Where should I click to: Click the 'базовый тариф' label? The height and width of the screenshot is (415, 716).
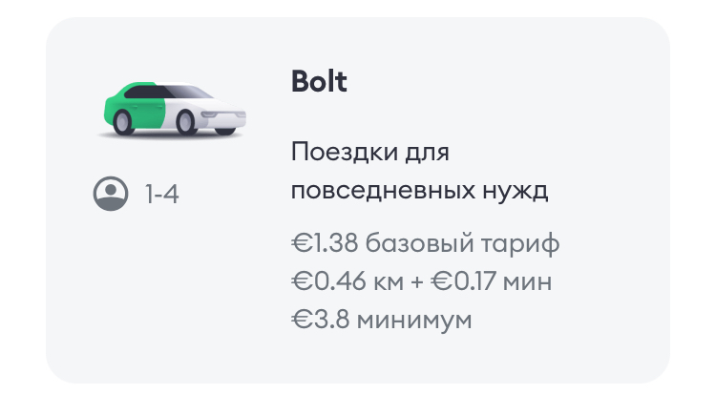coord(463,243)
